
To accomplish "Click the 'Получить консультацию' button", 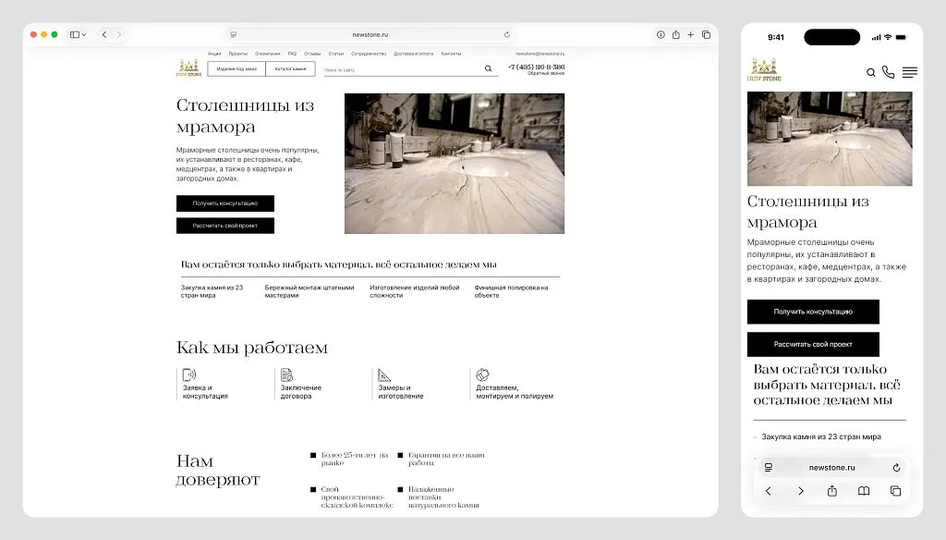I will coord(224,203).
